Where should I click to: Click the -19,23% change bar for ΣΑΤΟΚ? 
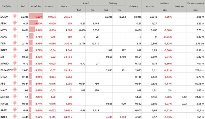point(36,17)
